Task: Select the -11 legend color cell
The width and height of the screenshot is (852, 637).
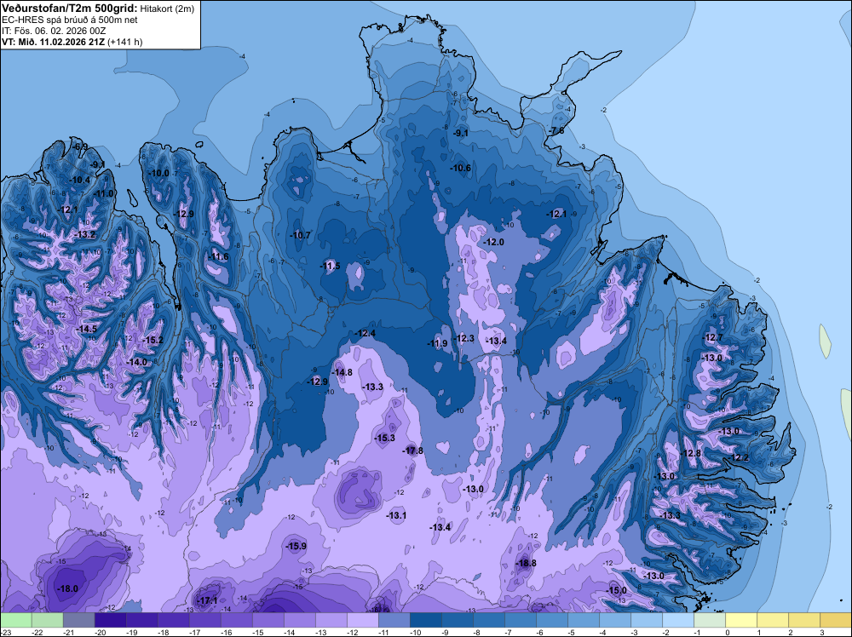Action: 394,620
